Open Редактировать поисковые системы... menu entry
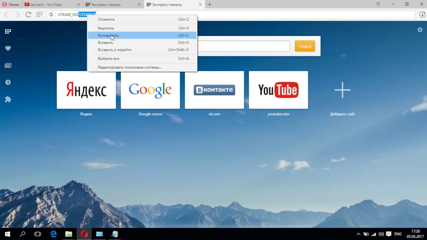The image size is (427, 240). point(142,67)
